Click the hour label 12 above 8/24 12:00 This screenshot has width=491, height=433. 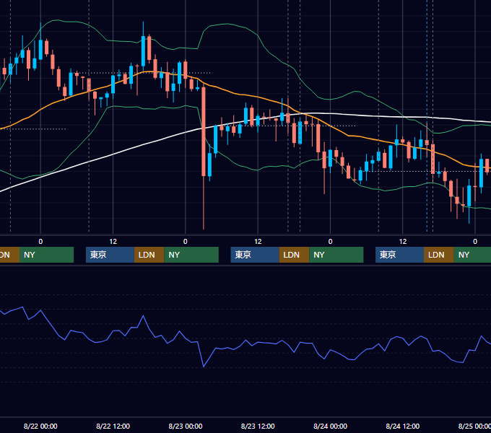tap(403, 242)
